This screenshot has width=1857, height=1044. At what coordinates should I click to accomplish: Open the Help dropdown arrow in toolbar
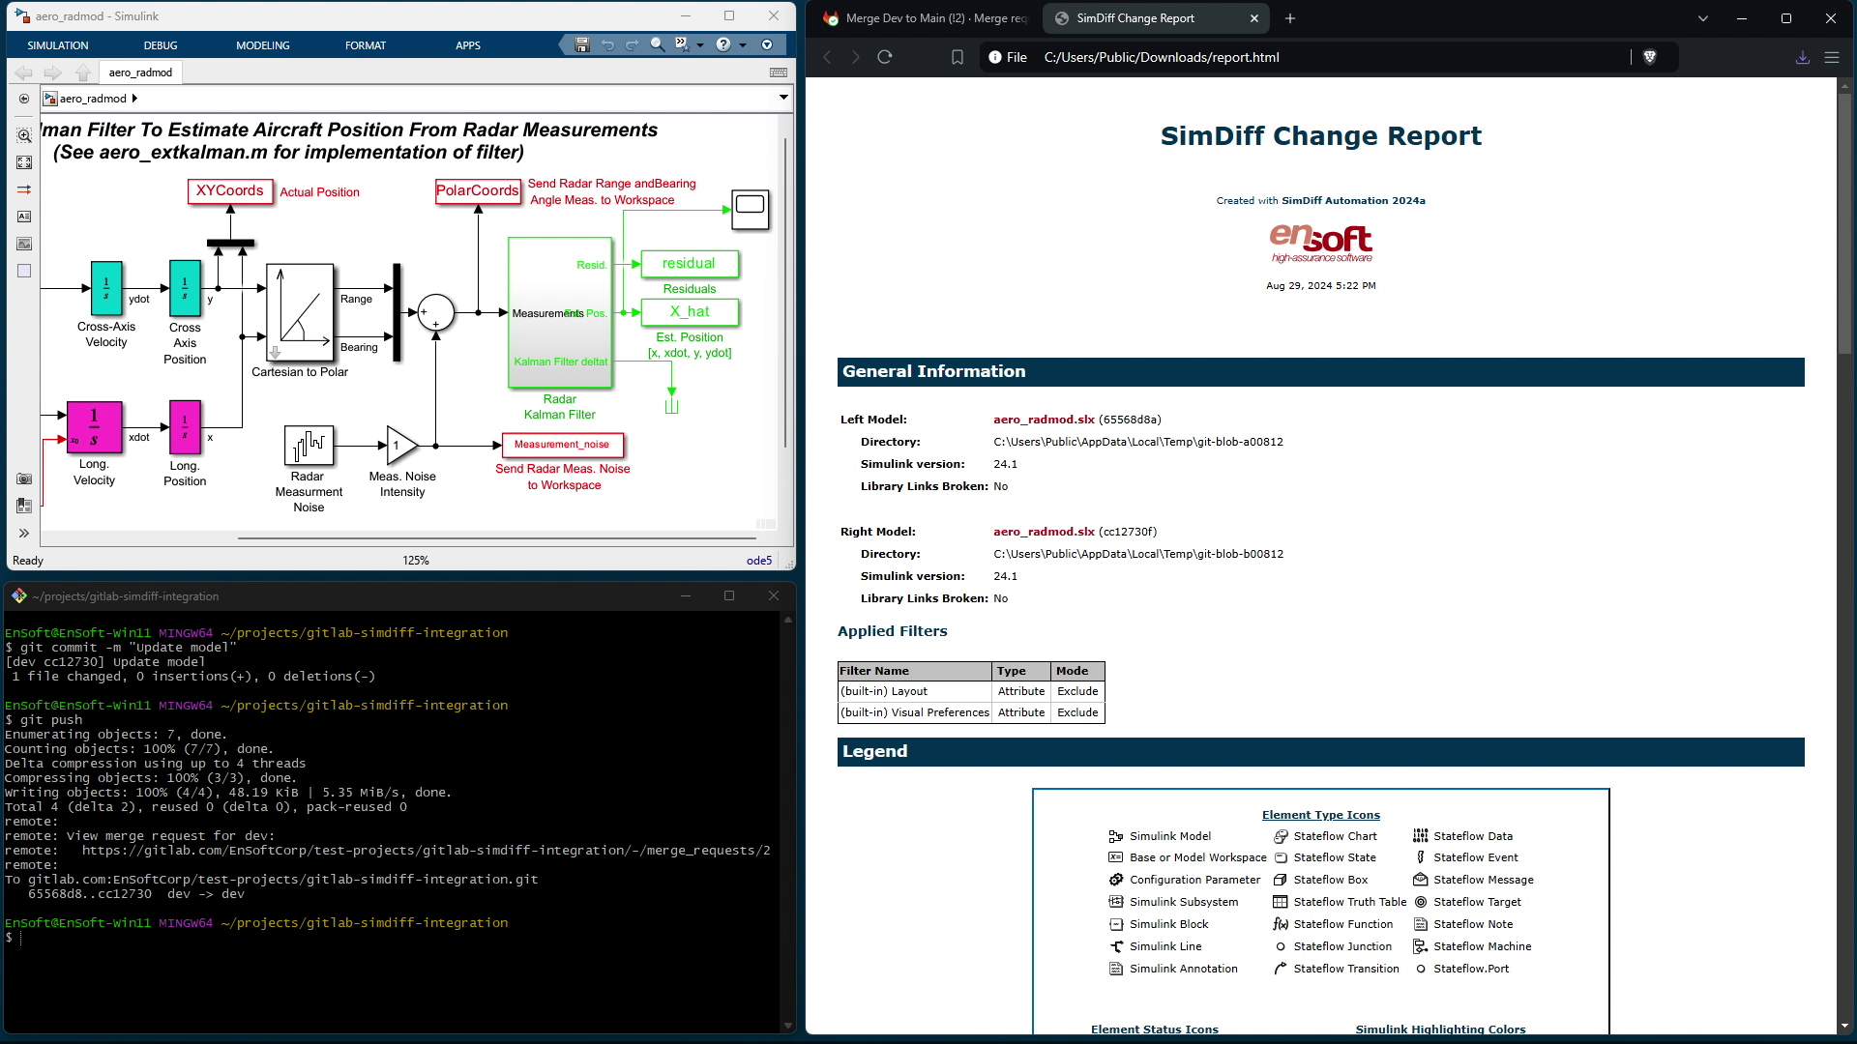[x=743, y=44]
